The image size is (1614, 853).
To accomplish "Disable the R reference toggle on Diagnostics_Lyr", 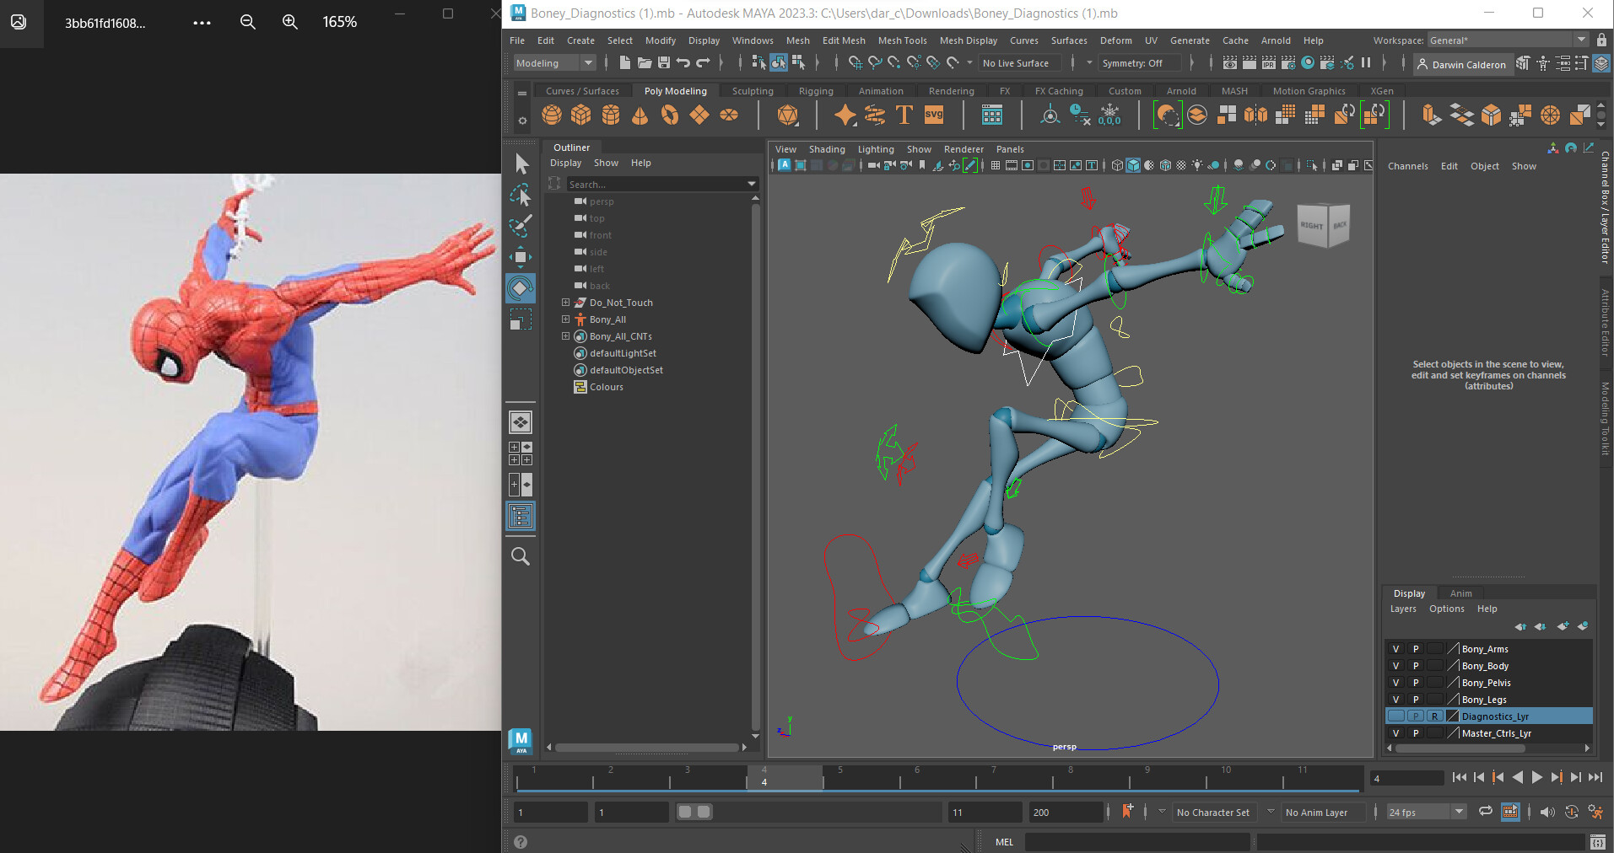I will [1435, 716].
